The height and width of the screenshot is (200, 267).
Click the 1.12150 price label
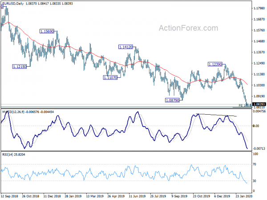tap(20, 67)
